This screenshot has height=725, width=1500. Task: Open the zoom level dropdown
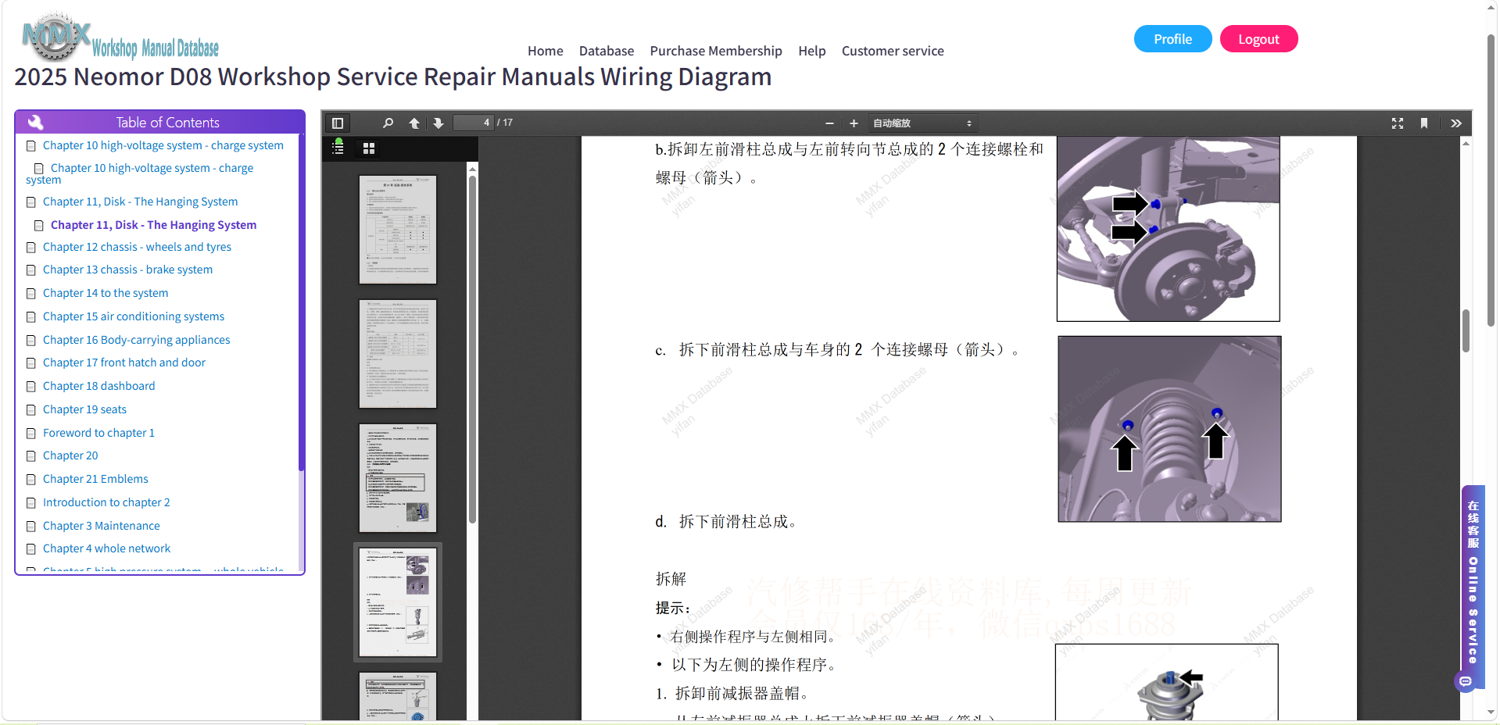pyautogui.click(x=922, y=123)
